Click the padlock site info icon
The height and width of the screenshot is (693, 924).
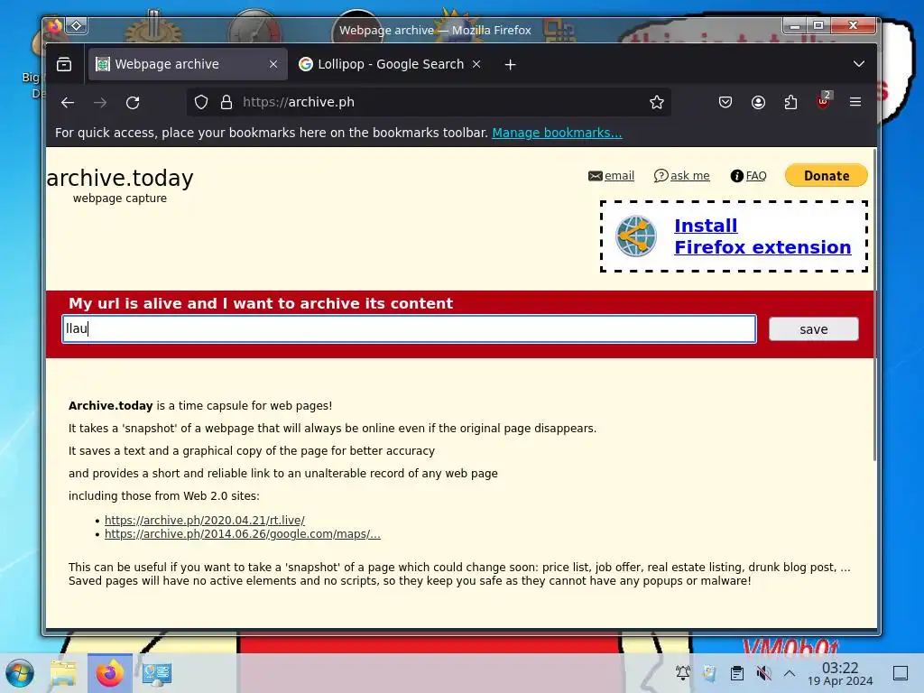point(226,103)
